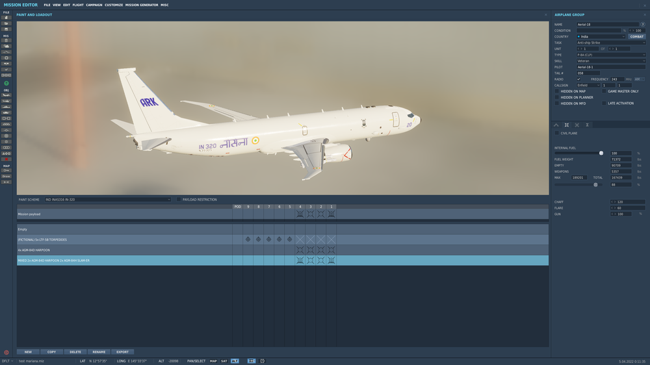650x365 pixels.
Task: Click the total weight percentage slider handle
Action: point(595,185)
